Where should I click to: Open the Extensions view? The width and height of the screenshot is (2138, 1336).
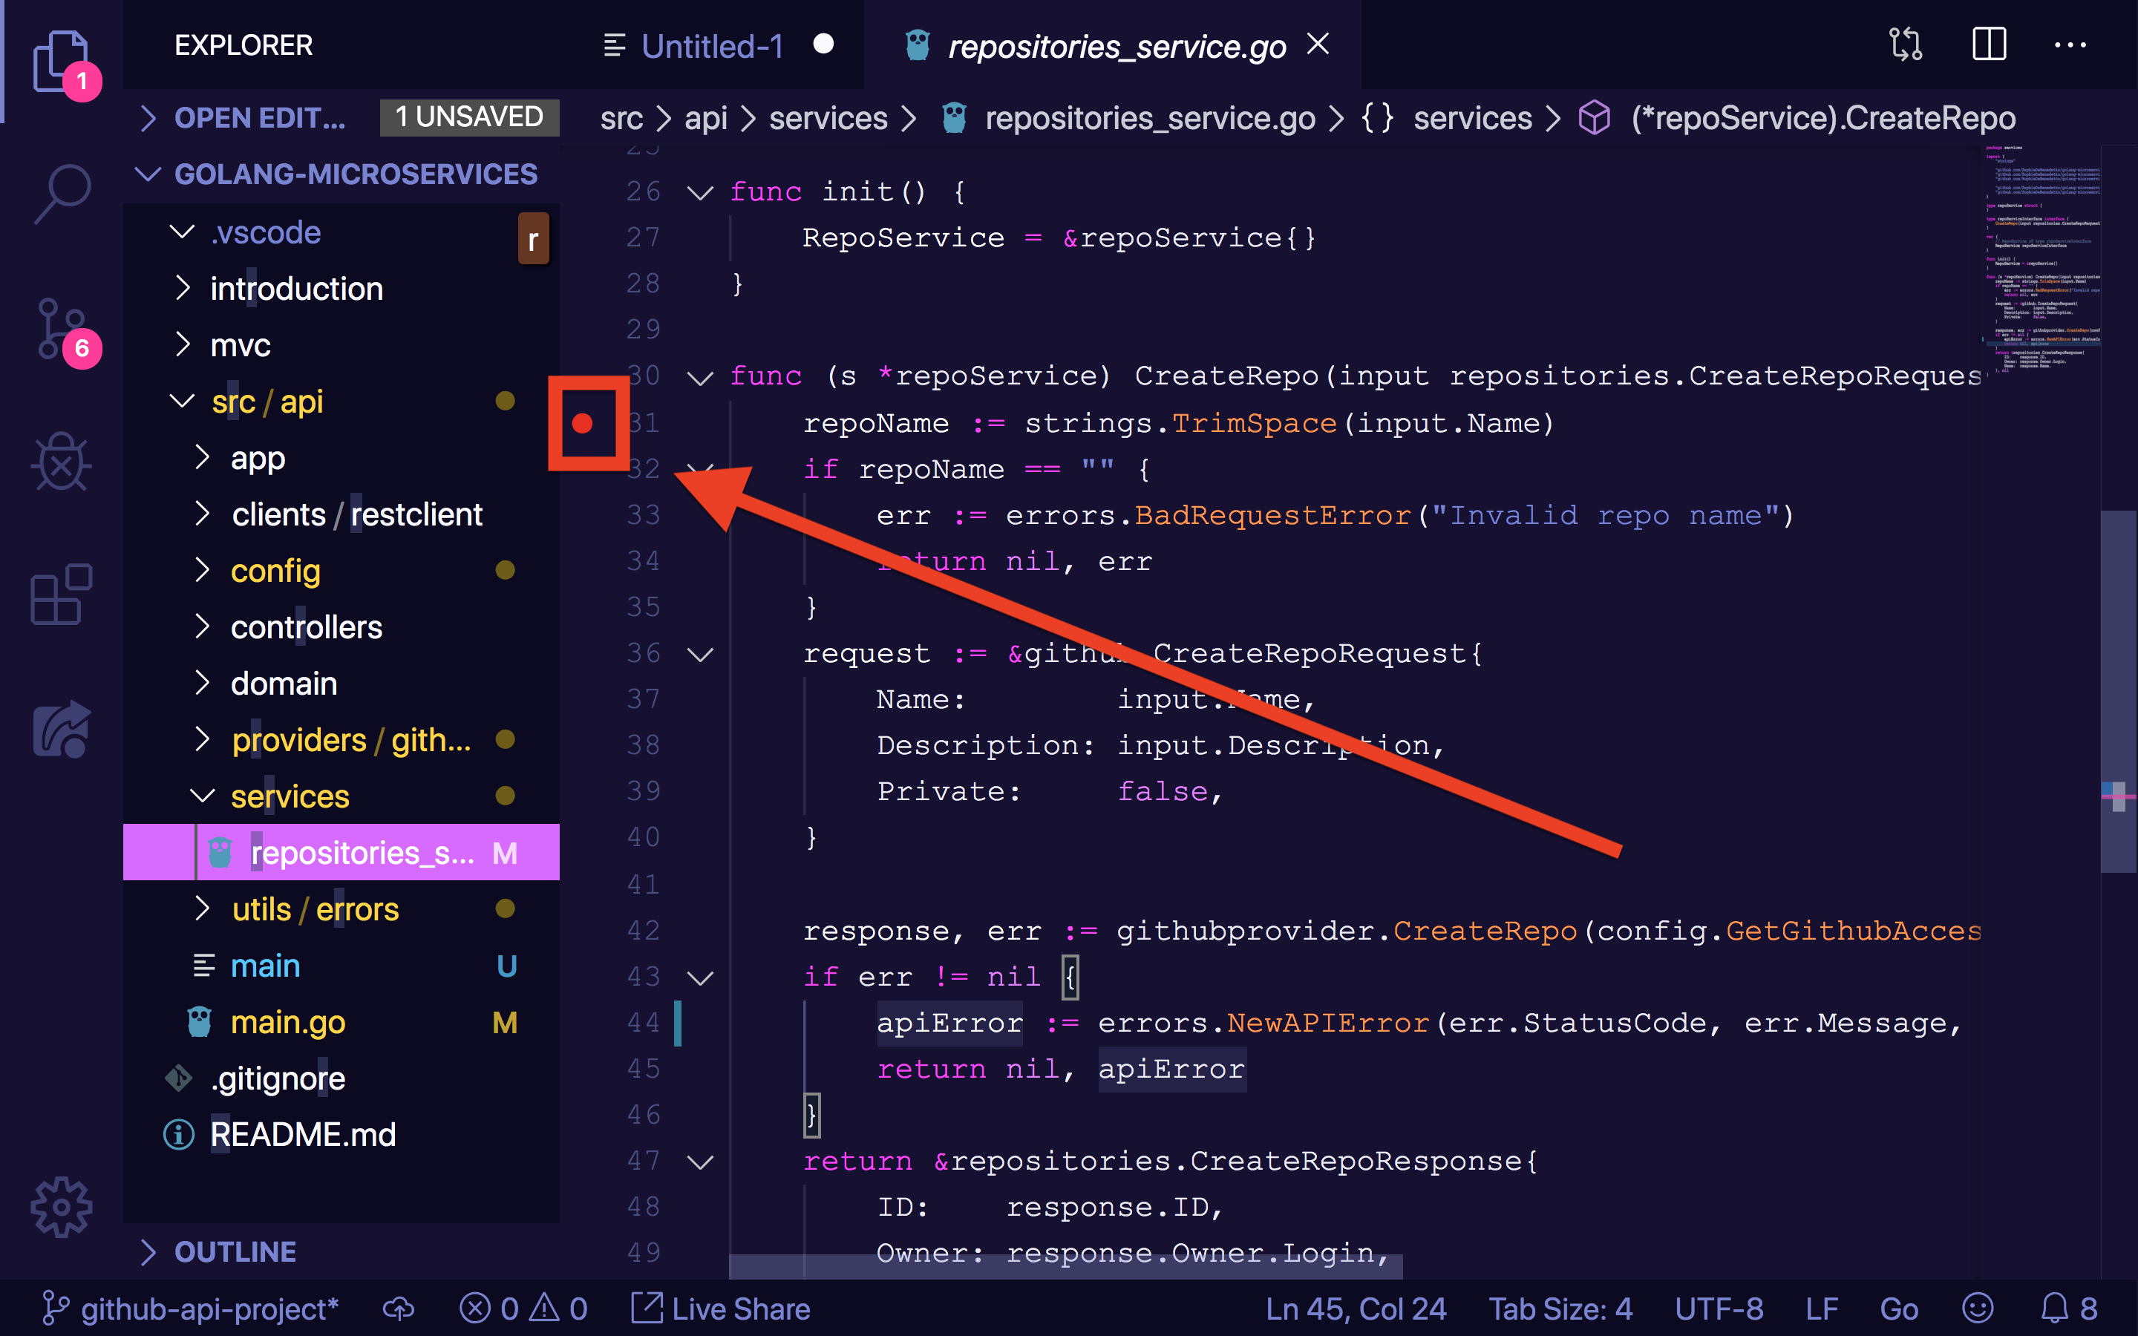pos(60,594)
